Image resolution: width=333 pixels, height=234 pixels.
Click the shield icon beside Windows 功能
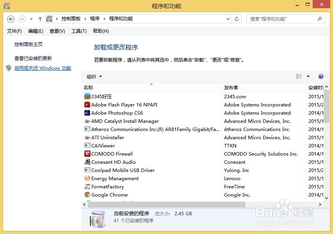pos(9,68)
